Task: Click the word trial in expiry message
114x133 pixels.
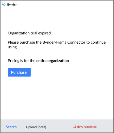Action: click(34, 33)
